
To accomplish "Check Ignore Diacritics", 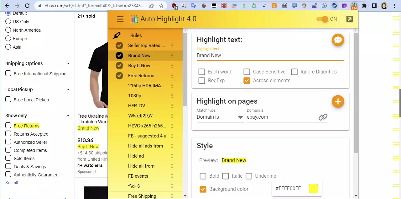I will (x=294, y=72).
